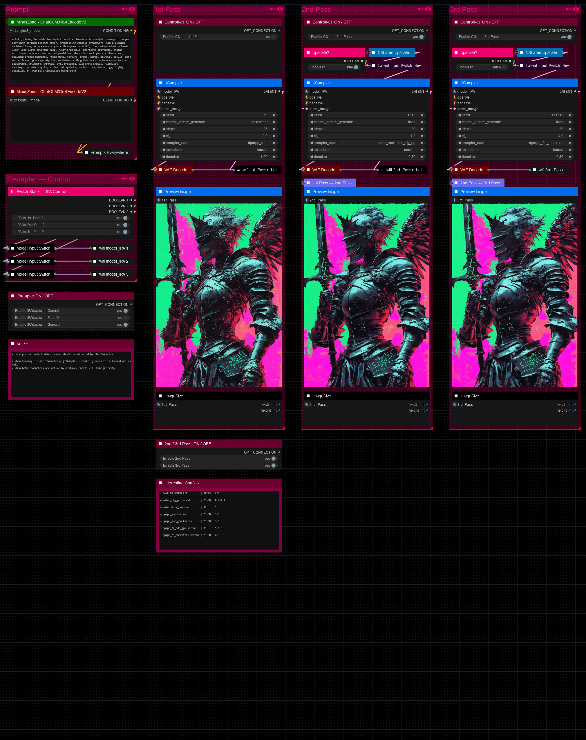Click the eye icon on Prompt group
This screenshot has height=740, width=586.
pos(133,9)
